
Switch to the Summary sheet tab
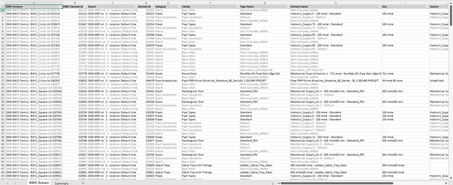(61, 183)
